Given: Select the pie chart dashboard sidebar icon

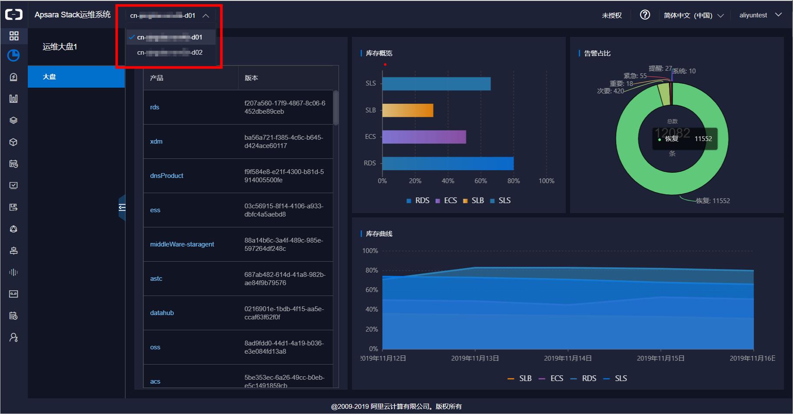Looking at the screenshot, I should pyautogui.click(x=13, y=55).
